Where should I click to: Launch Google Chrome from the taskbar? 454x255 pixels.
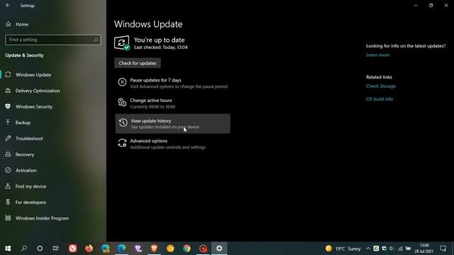(x=187, y=249)
